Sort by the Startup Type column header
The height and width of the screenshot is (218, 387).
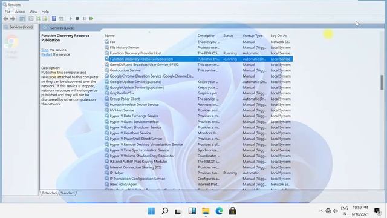(x=253, y=36)
